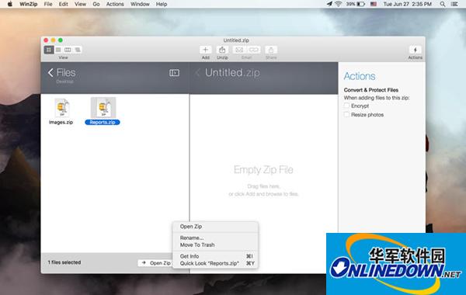
Task: Open the Window menu
Action: tap(140, 4)
